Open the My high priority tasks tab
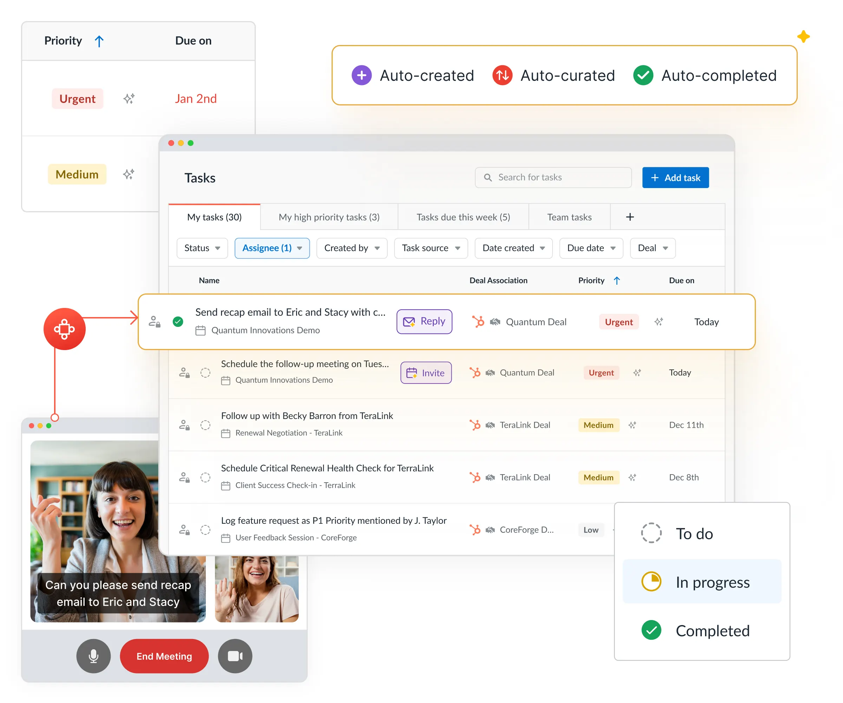This screenshot has width=843, height=703. (329, 217)
